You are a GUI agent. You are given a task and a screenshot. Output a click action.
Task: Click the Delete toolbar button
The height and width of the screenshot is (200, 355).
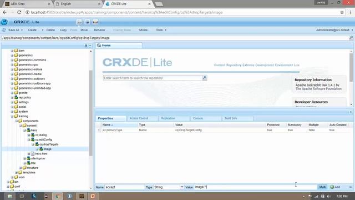tap(50, 30)
